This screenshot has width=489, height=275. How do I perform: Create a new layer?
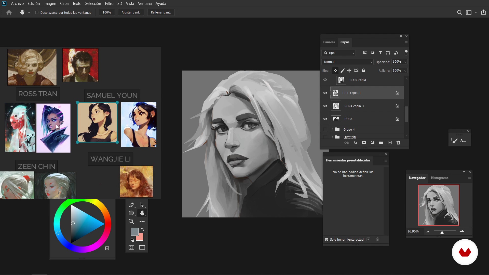[390, 143]
